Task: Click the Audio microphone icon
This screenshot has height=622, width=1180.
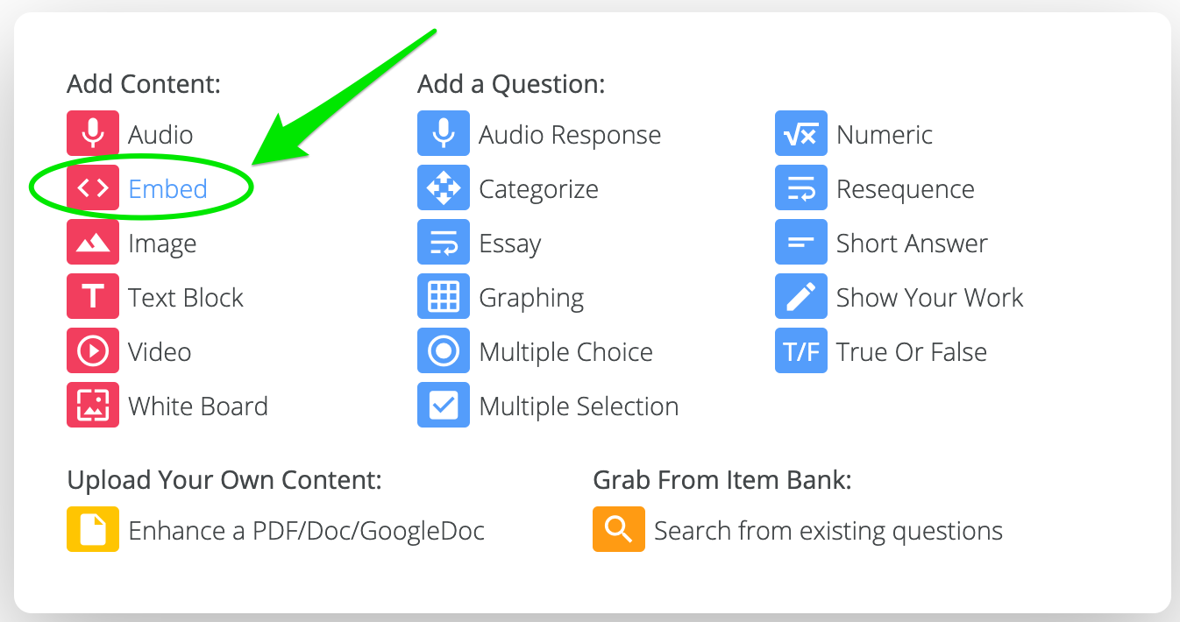Action: click(93, 134)
